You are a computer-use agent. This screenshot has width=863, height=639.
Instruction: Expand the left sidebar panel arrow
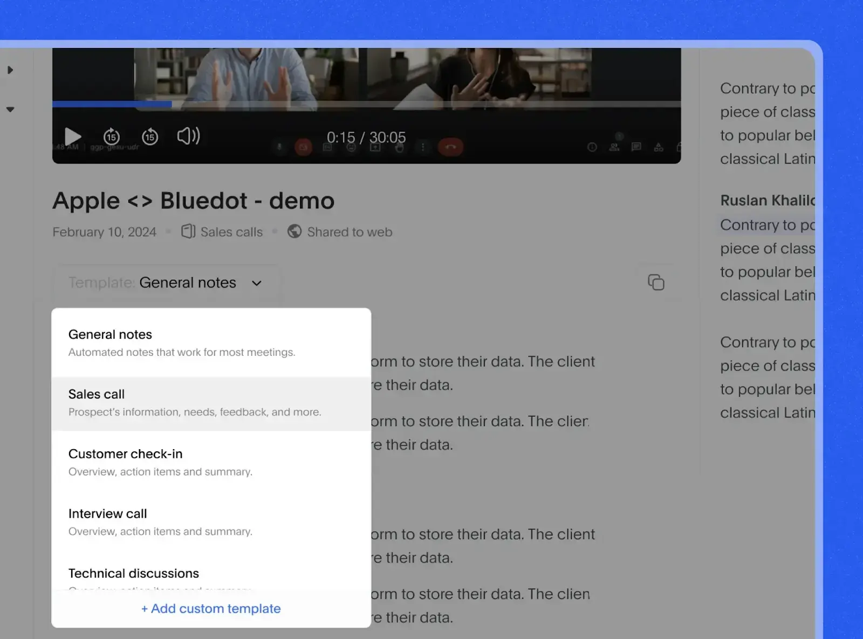(10, 70)
